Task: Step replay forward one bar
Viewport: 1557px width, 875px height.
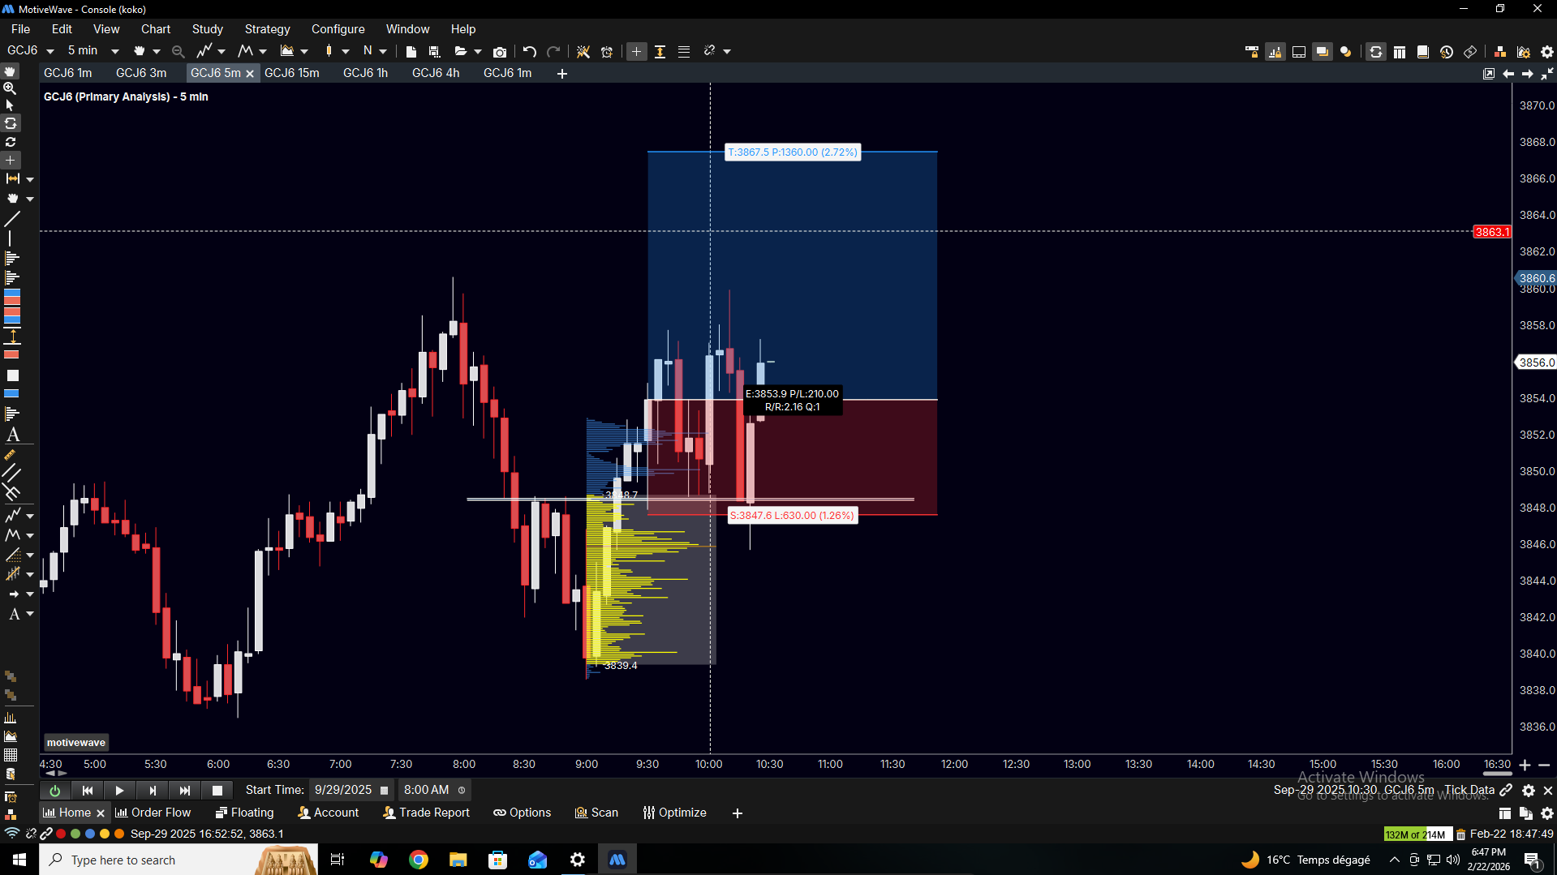Action: (152, 790)
